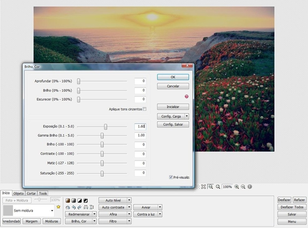Enable the Aplique tons cinzentos checkbox
308x228 pixels.
[144, 109]
